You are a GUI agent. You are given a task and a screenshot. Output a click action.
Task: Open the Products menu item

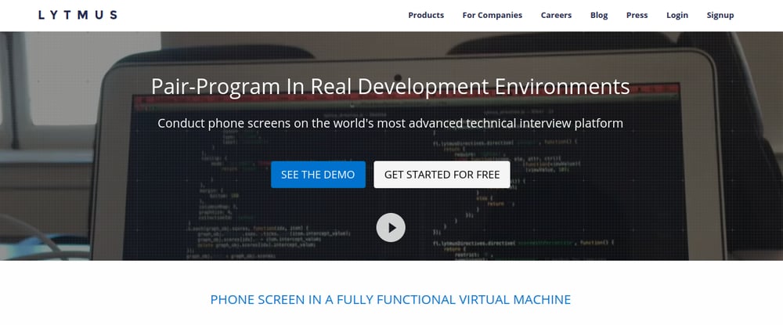point(426,15)
